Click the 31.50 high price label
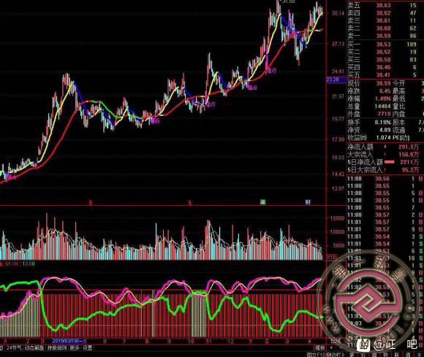This screenshot has width=424, height=357. tap(288, 1)
